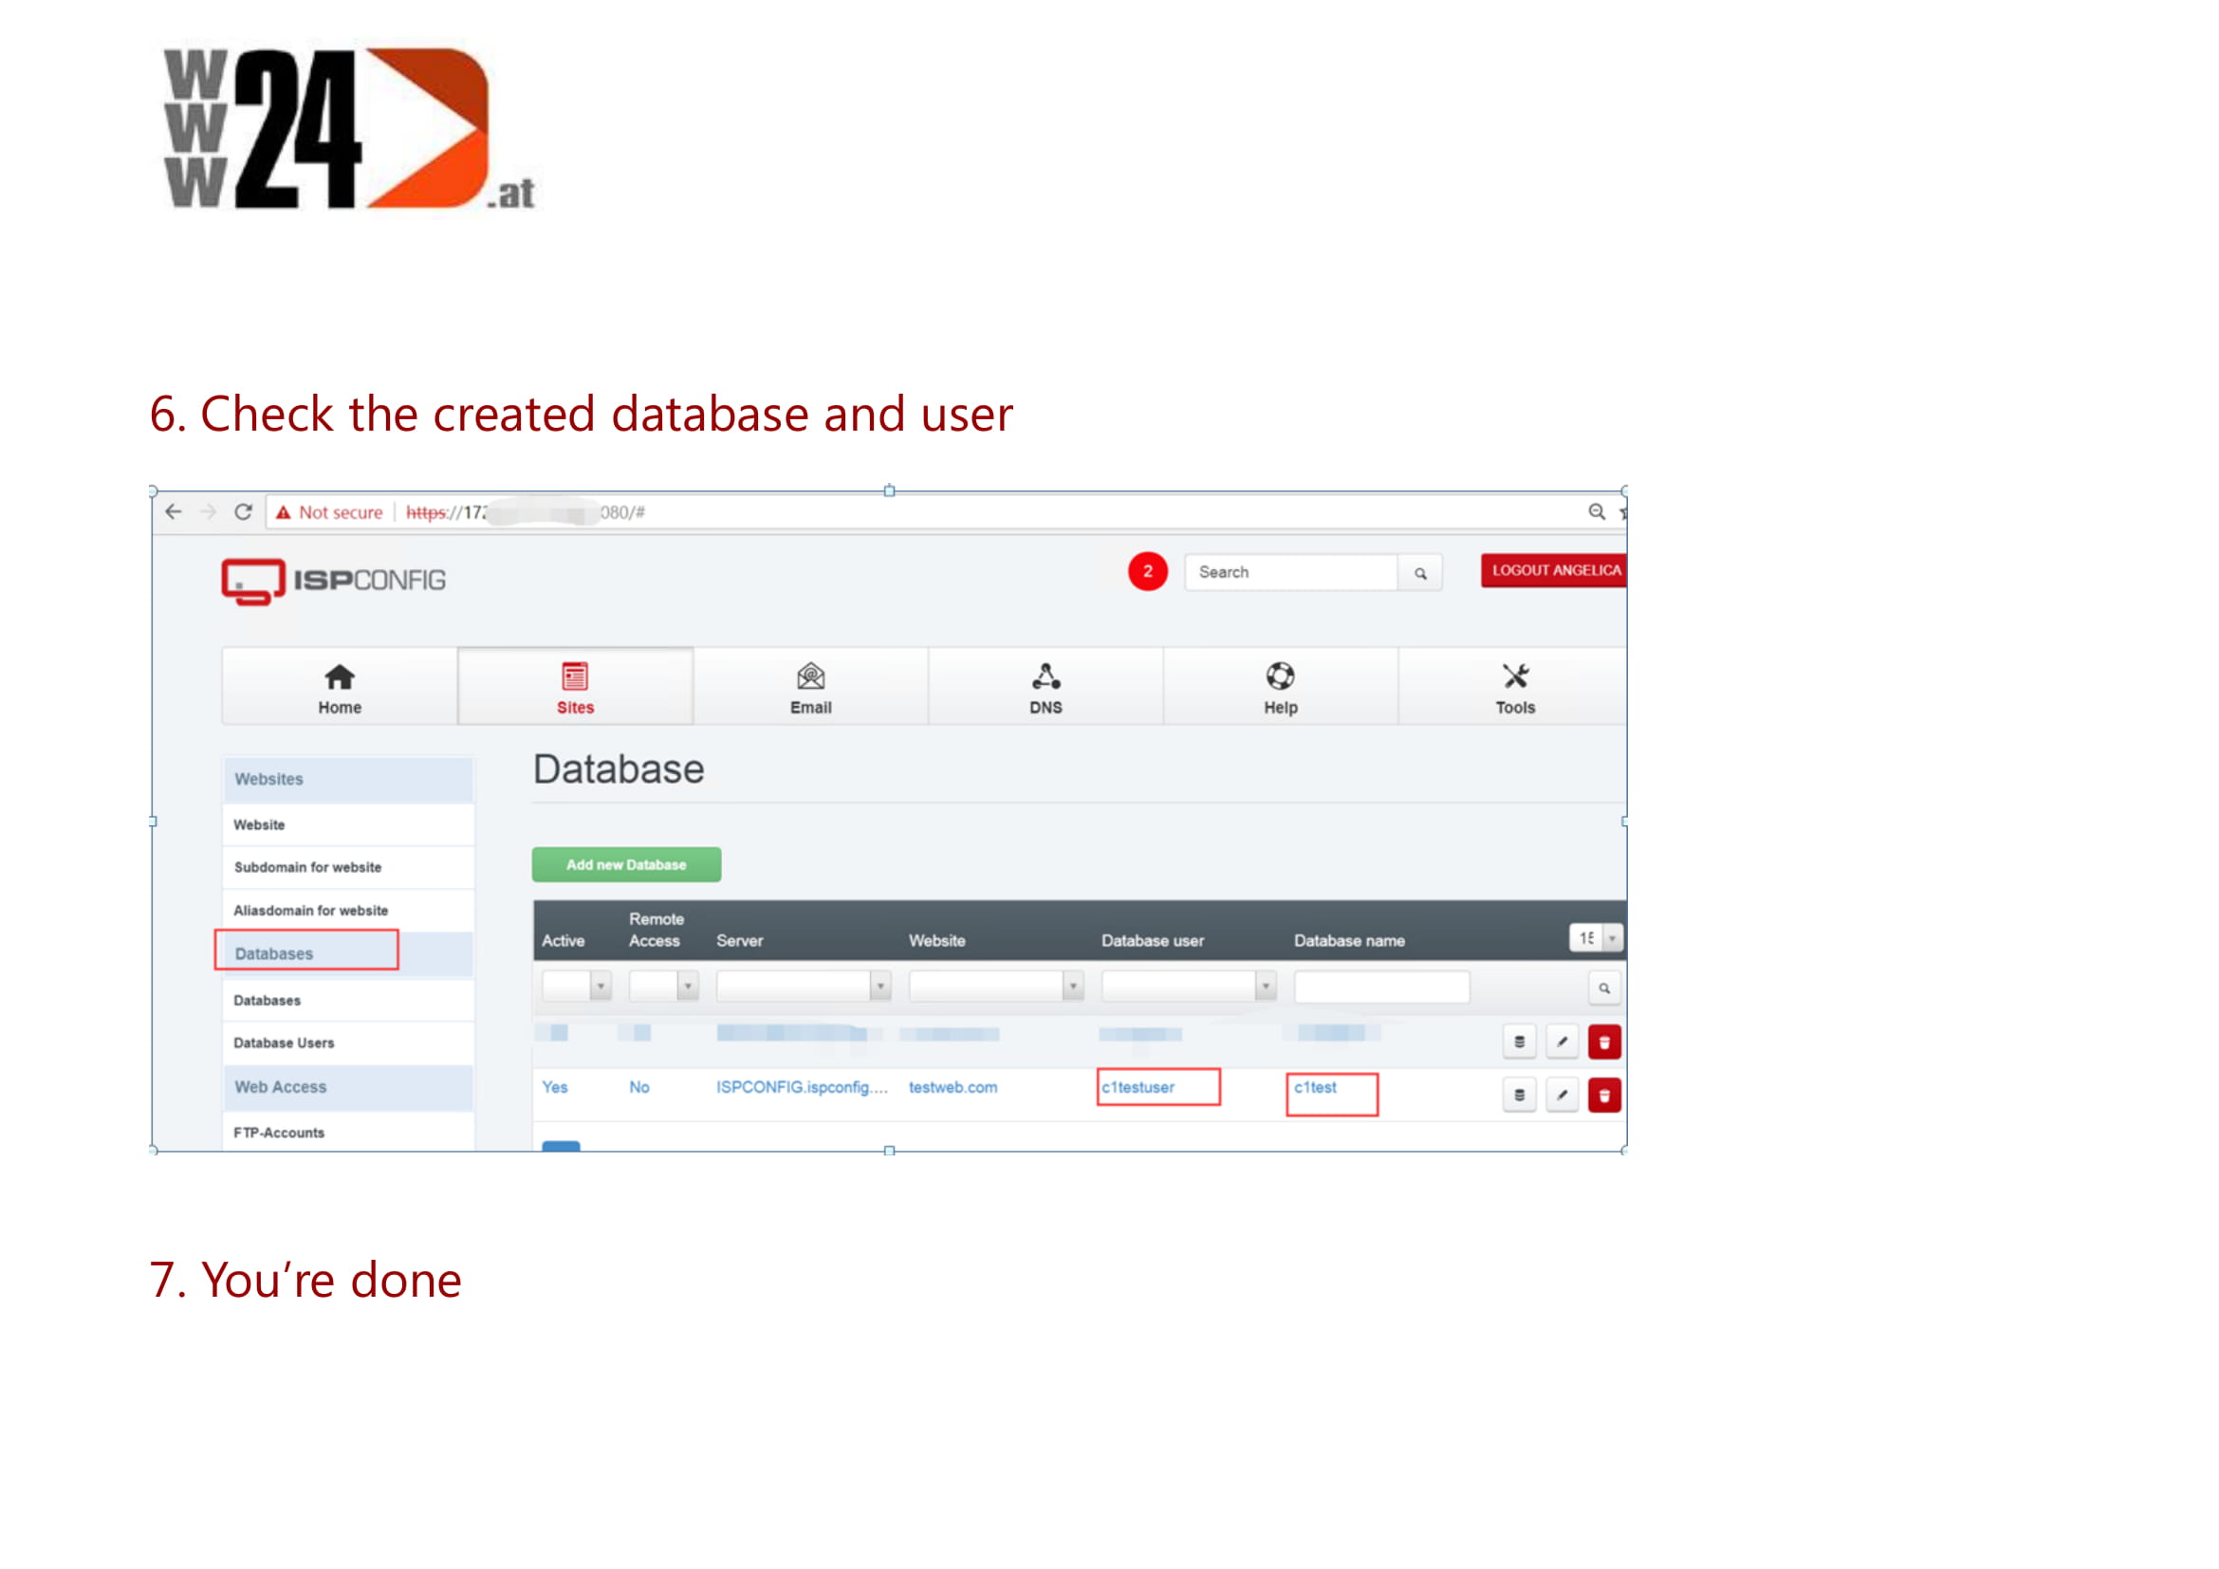Click the Add new Database button
The image size is (2219, 1569).
click(x=626, y=865)
